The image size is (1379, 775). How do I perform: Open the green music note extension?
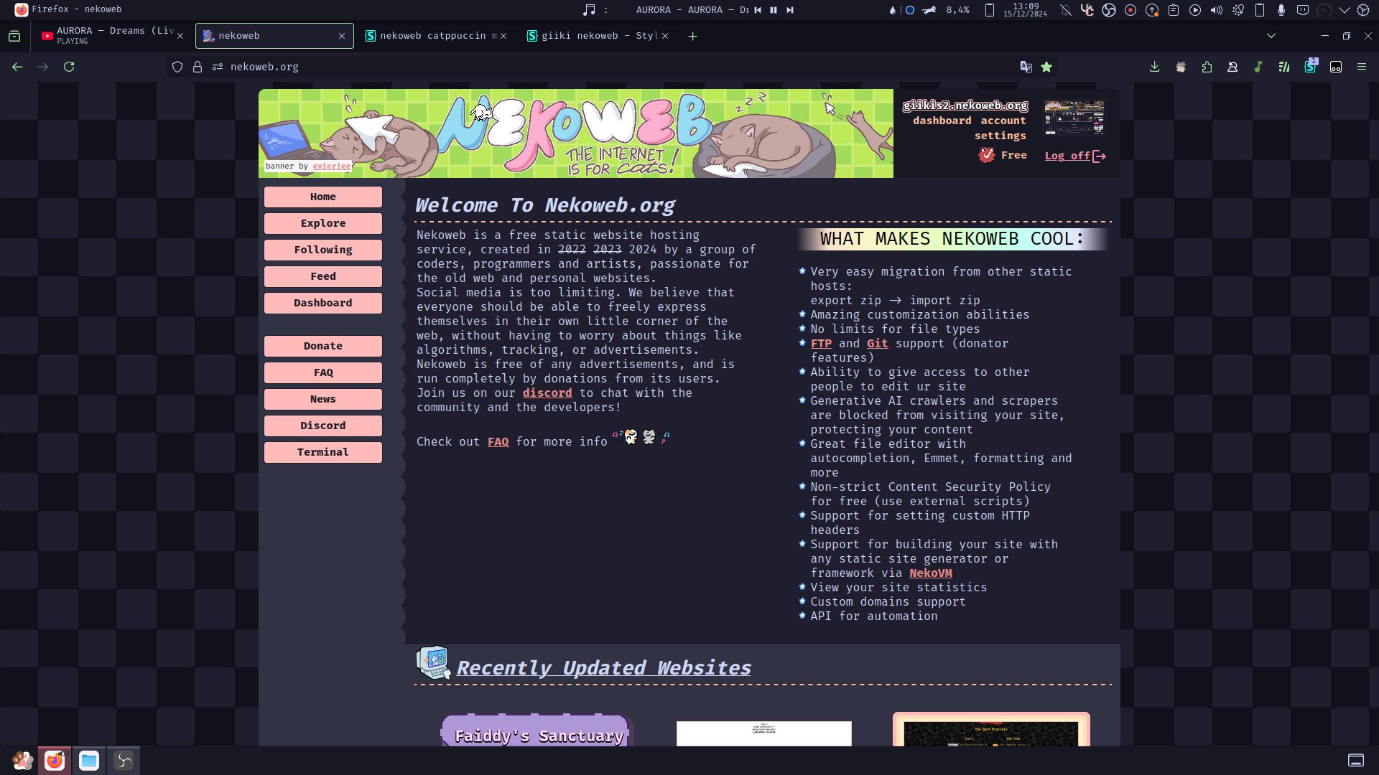(x=1258, y=67)
